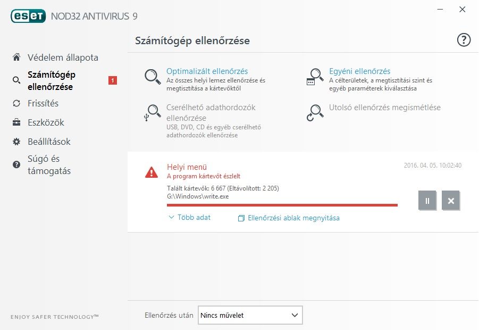This screenshot has width=479, height=330.
Task: Expand the Több adat details
Action: pos(190,217)
